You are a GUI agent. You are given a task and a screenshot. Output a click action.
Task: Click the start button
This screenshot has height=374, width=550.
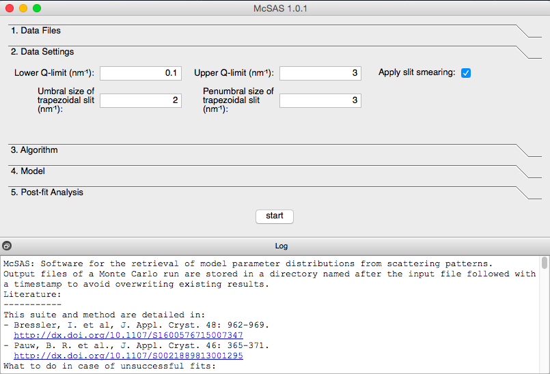click(274, 216)
